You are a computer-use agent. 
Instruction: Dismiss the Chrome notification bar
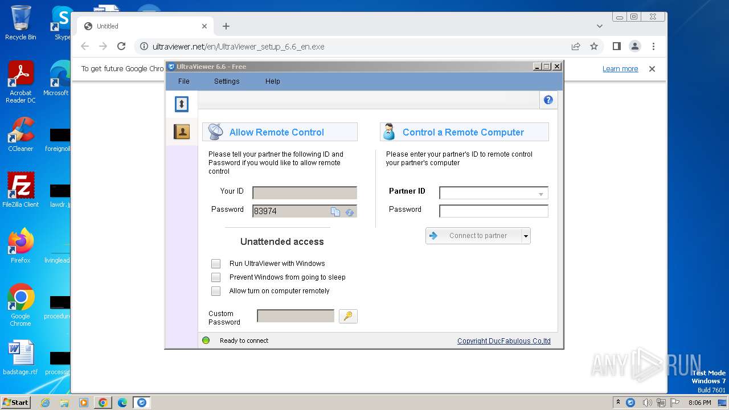652,69
